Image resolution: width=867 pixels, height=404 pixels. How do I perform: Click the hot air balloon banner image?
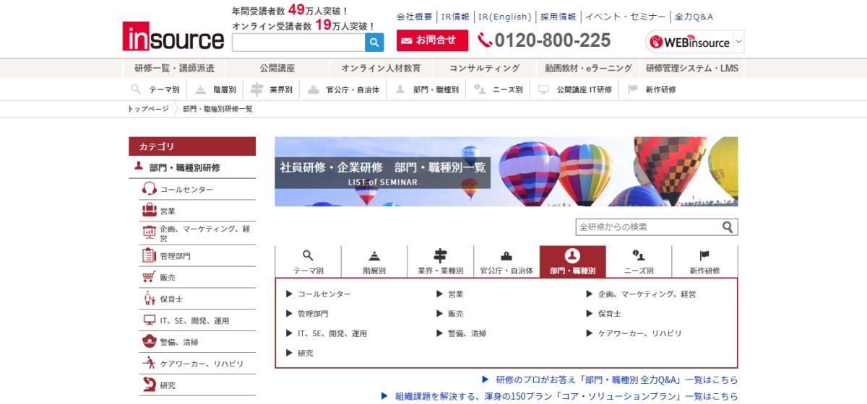pyautogui.click(x=506, y=172)
